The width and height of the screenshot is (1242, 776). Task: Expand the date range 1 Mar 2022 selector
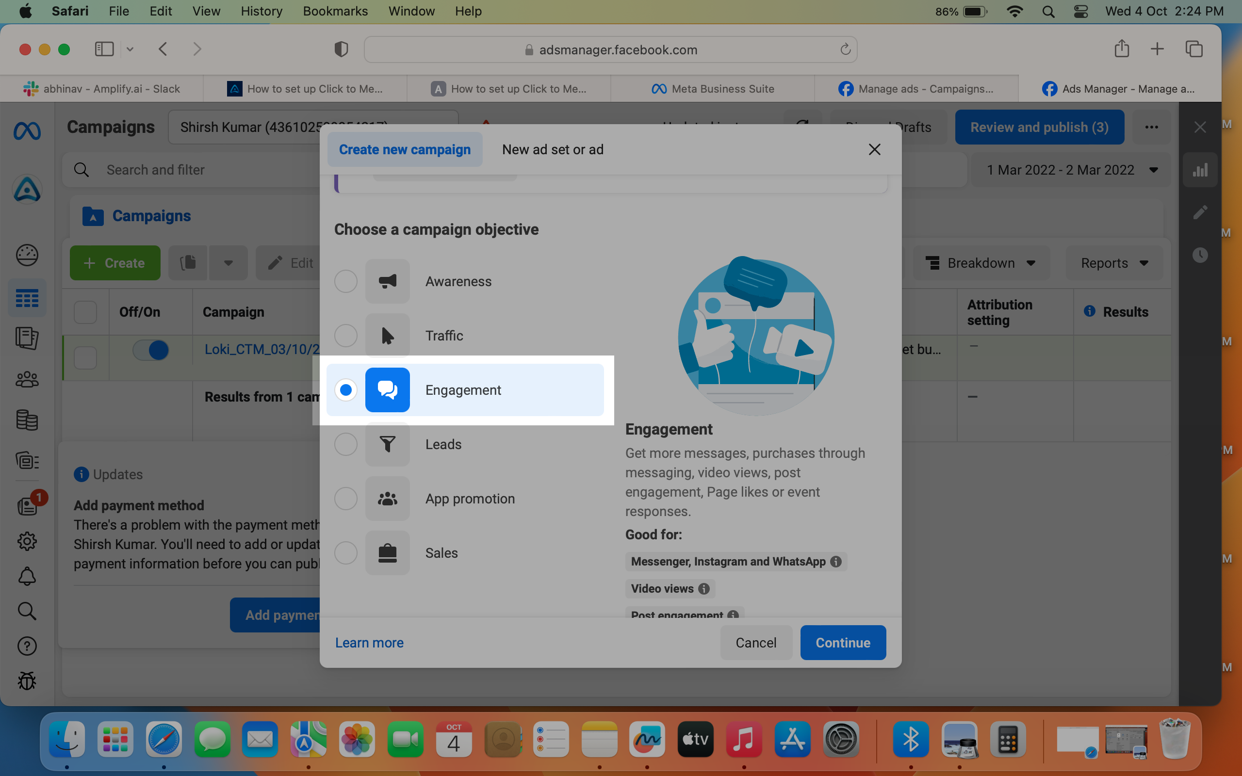[1071, 170]
